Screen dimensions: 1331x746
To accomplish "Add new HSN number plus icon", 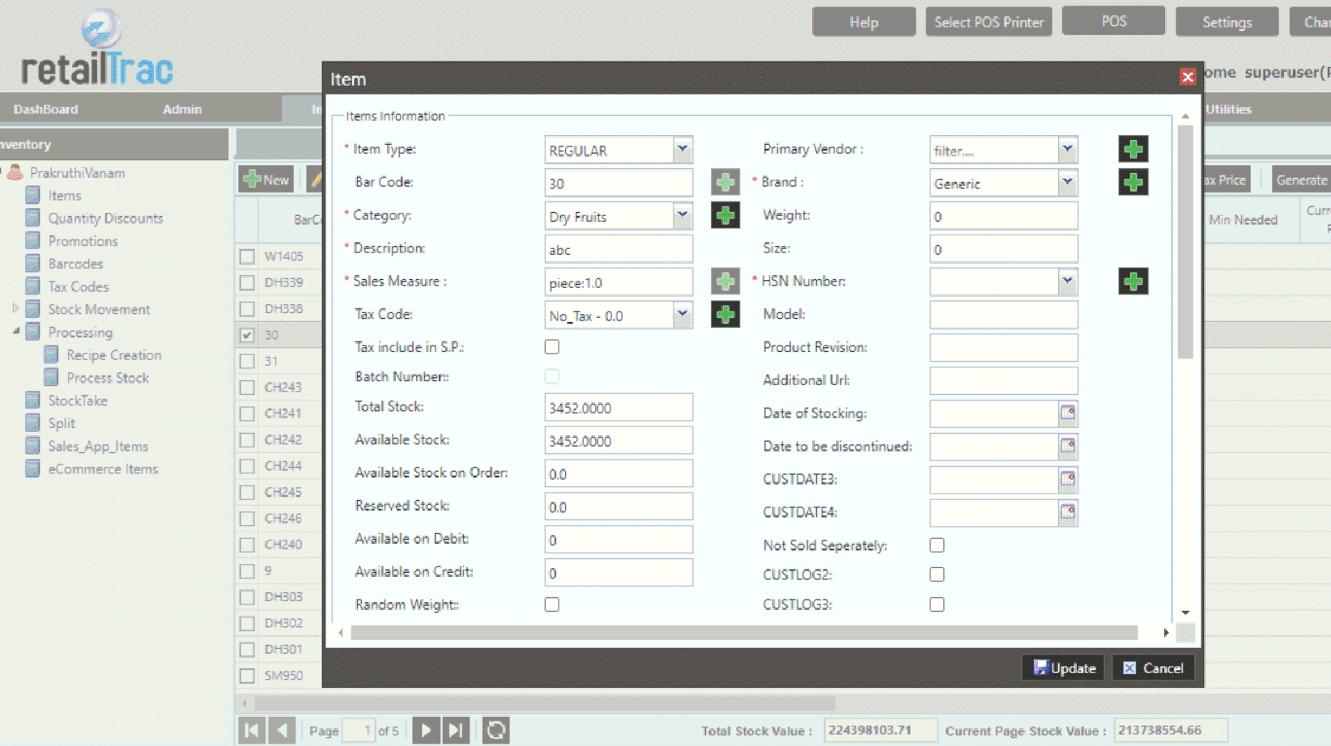I will 1133,282.
